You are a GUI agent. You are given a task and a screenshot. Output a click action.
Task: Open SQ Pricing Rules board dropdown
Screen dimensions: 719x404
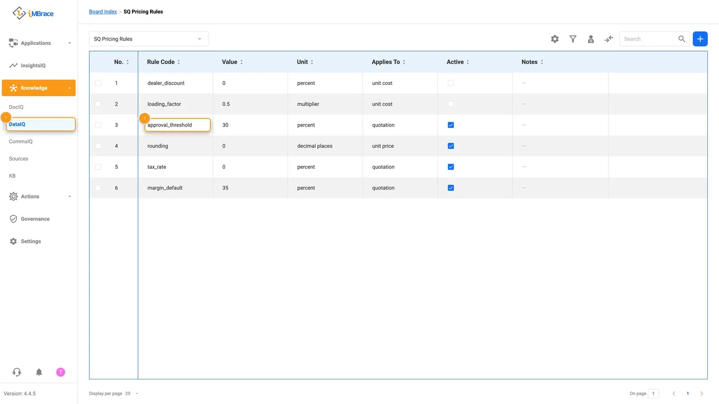click(149, 39)
